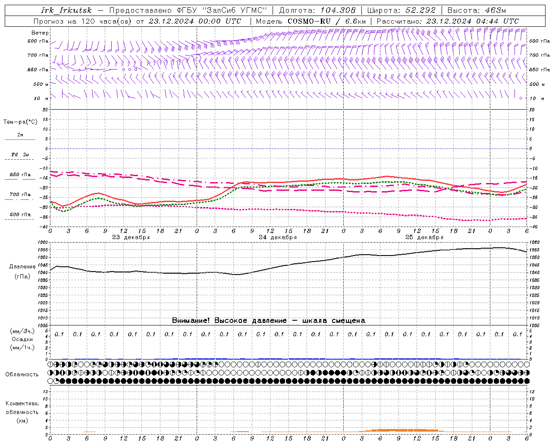Click the Модель COSMO-RU / 6.6км label
This screenshot has width=552, height=442.
[x=311, y=21]
